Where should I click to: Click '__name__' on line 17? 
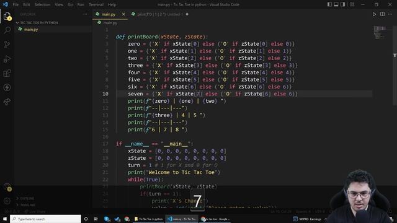[136, 144]
